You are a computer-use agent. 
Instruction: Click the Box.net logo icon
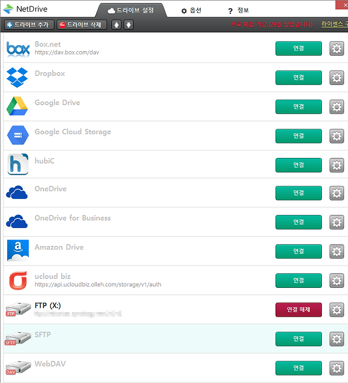coord(18,49)
